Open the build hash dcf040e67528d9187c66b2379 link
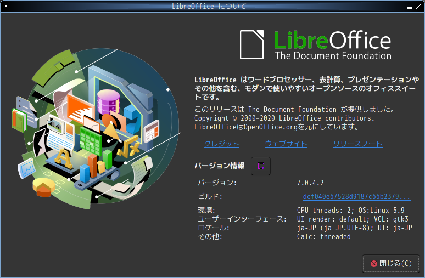This screenshot has width=425, height=278. tap(357, 196)
